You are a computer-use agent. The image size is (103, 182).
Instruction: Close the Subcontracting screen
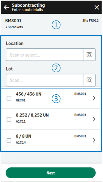(97, 8)
